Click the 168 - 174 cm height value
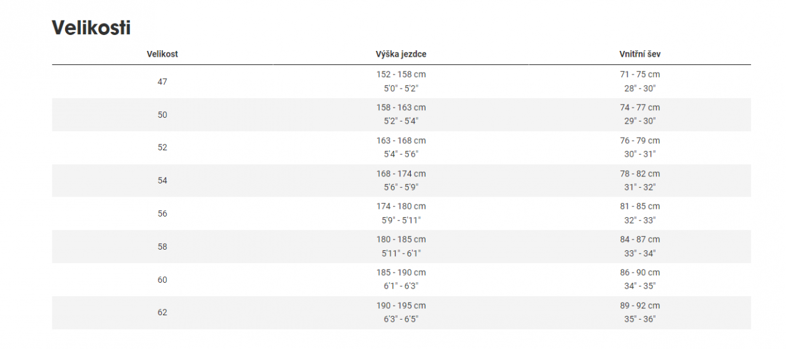The height and width of the screenshot is (349, 786). pos(401,174)
